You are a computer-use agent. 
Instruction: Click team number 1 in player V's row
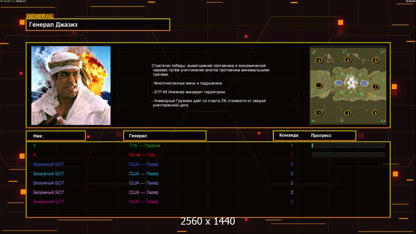click(x=292, y=145)
